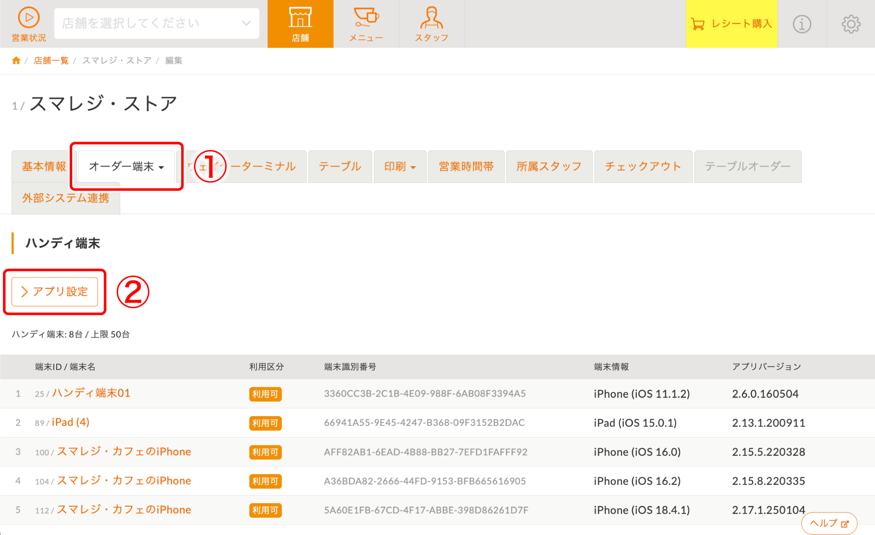Switch to the テーブル tab

point(340,166)
